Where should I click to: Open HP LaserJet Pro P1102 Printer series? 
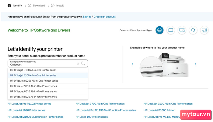[29, 104]
